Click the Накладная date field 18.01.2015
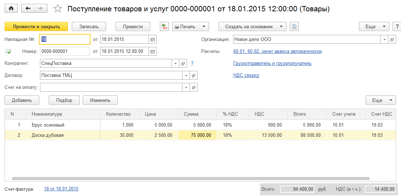Image resolution: width=401 pixels, height=196 pixels. point(124,39)
